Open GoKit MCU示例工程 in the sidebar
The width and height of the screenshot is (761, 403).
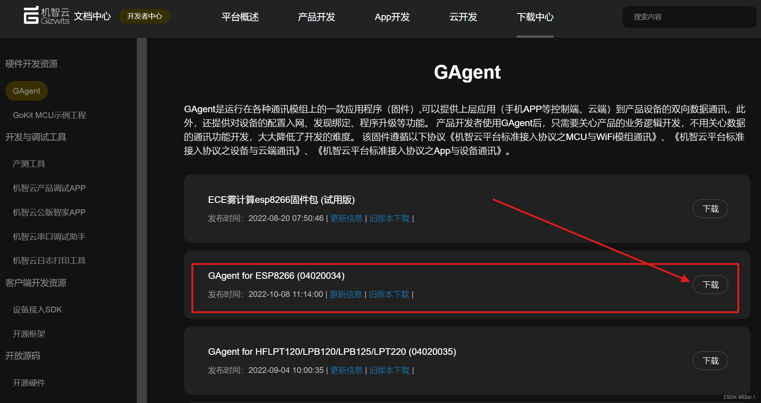49,115
